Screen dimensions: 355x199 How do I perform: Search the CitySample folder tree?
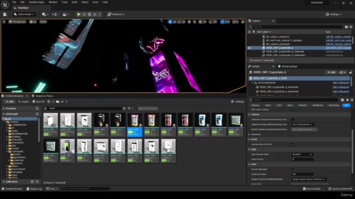point(37,114)
